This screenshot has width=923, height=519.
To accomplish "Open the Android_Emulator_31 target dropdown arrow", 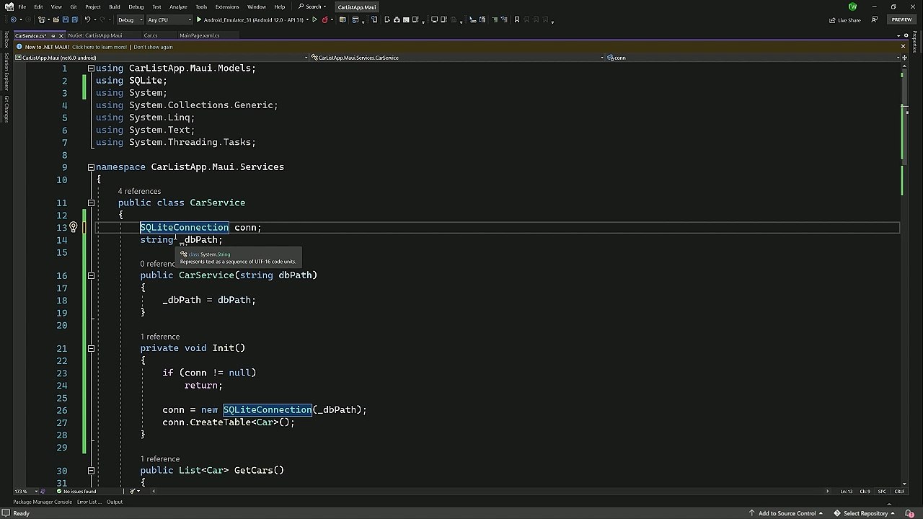I will [x=307, y=19].
